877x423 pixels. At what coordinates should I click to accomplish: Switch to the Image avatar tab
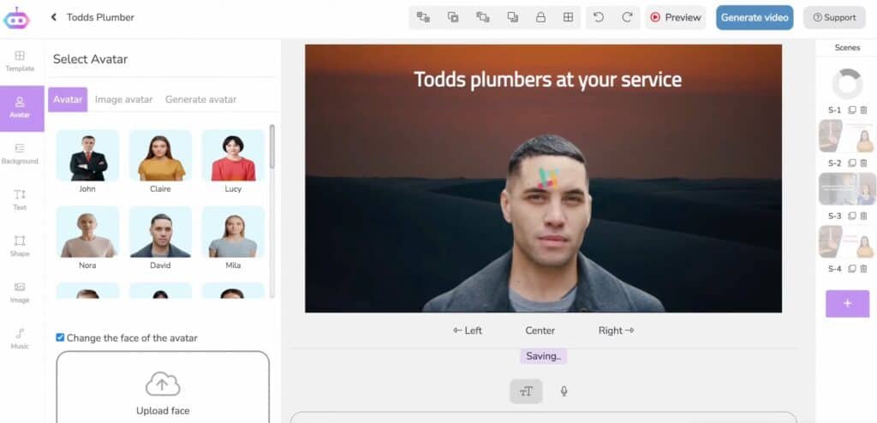(x=123, y=99)
